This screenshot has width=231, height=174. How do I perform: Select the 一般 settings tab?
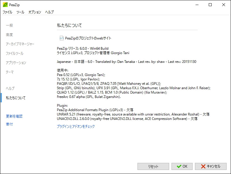point(9,25)
